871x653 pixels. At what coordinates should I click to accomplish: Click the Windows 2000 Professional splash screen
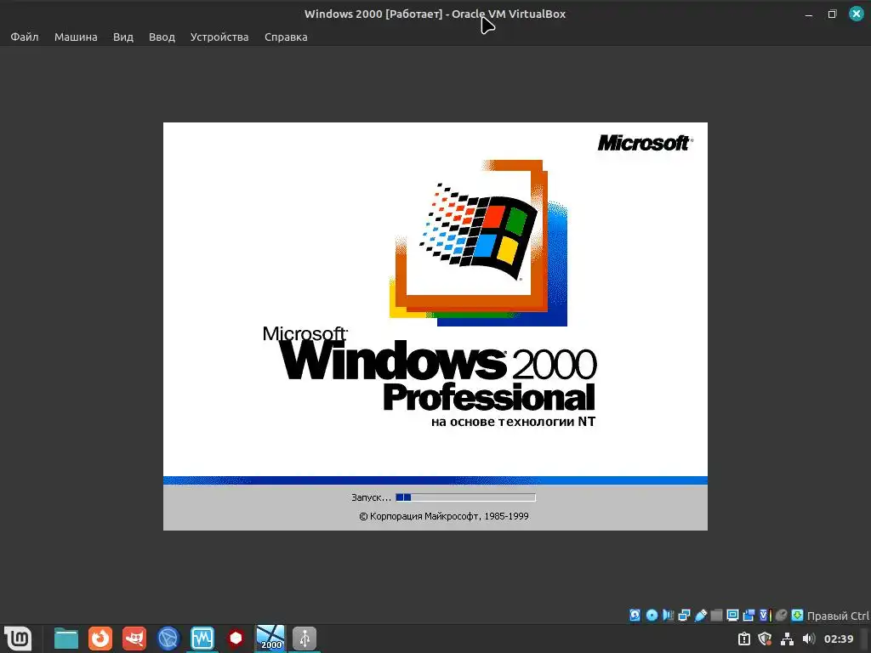point(435,326)
